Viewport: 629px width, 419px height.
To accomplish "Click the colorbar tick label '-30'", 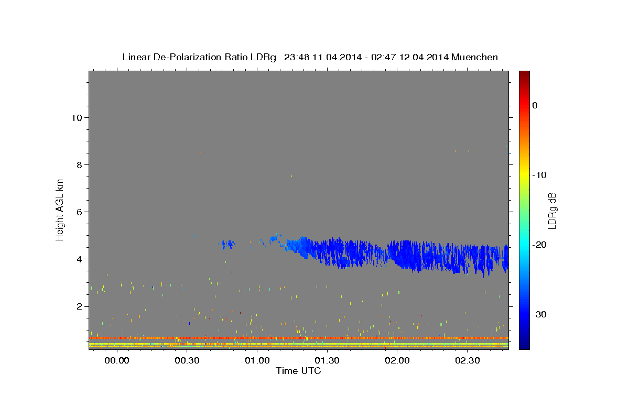I will point(539,314).
